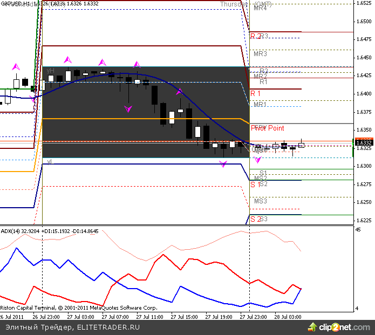The height and width of the screenshot is (335, 375).
Task: Select the yH yesterday-high label
Action: 50,71
